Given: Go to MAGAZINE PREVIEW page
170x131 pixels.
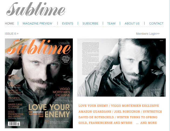Looking at the screenshot, I should pos(38,23).
